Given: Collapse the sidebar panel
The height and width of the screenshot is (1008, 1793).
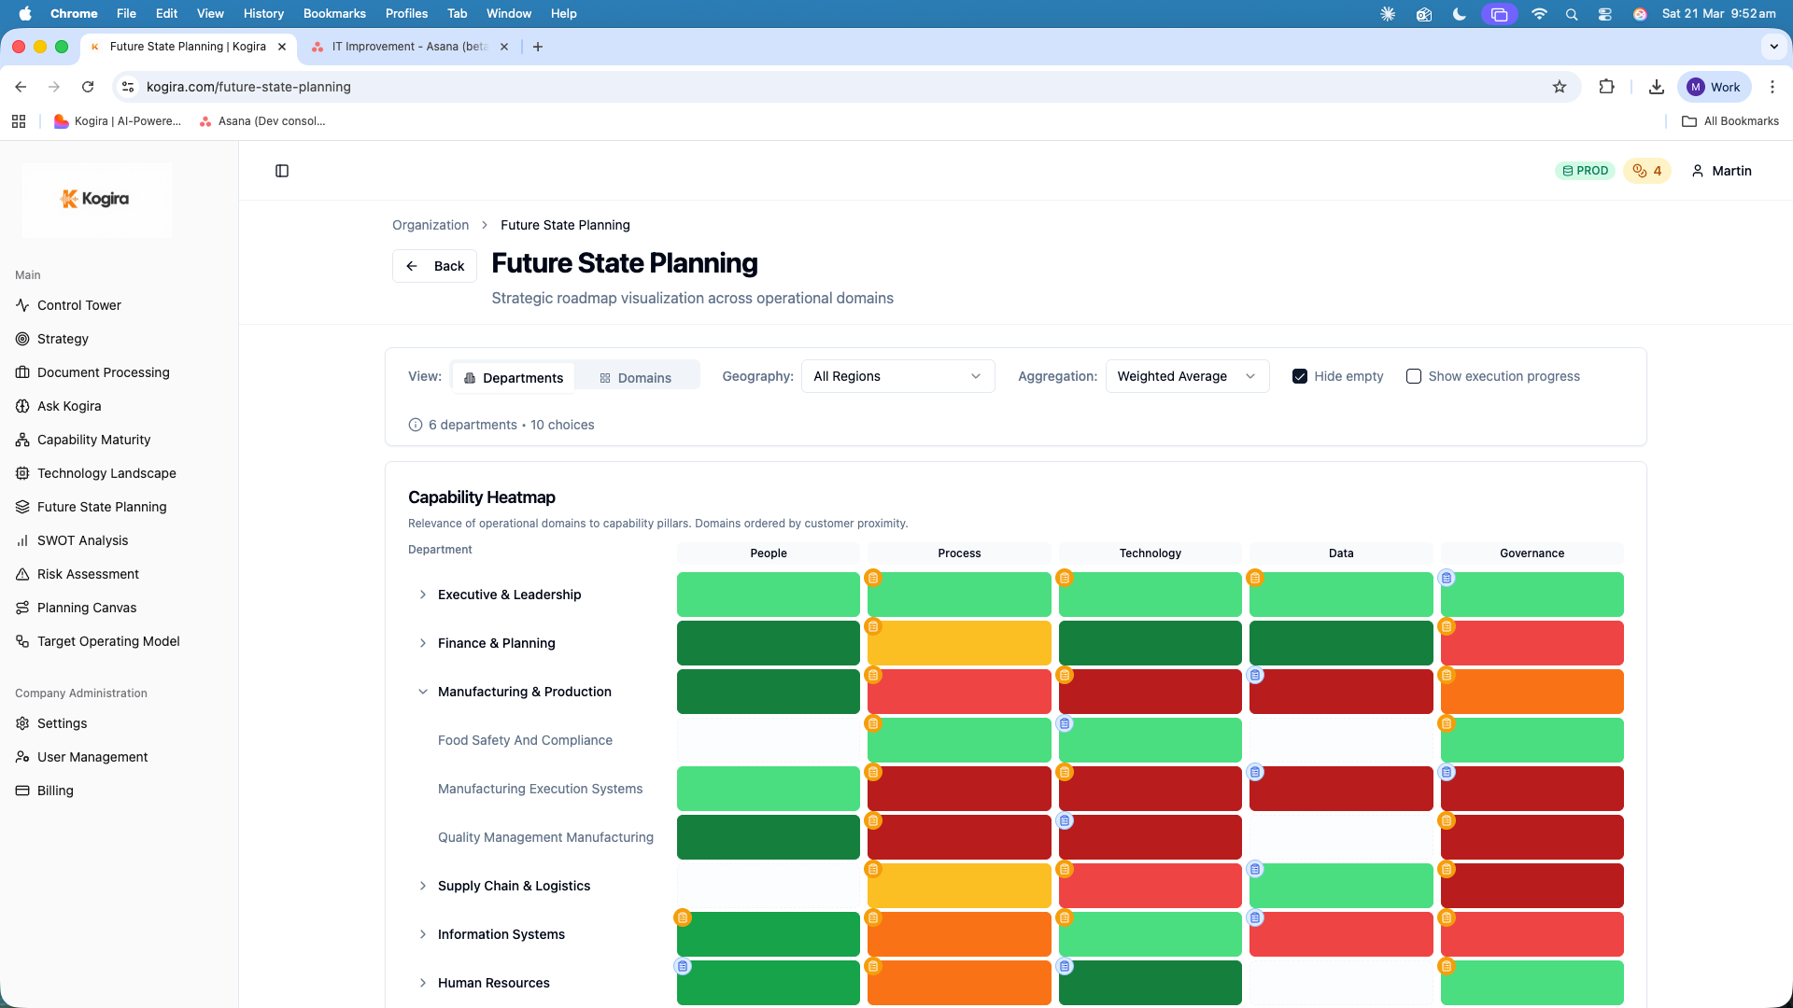Looking at the screenshot, I should pyautogui.click(x=282, y=171).
